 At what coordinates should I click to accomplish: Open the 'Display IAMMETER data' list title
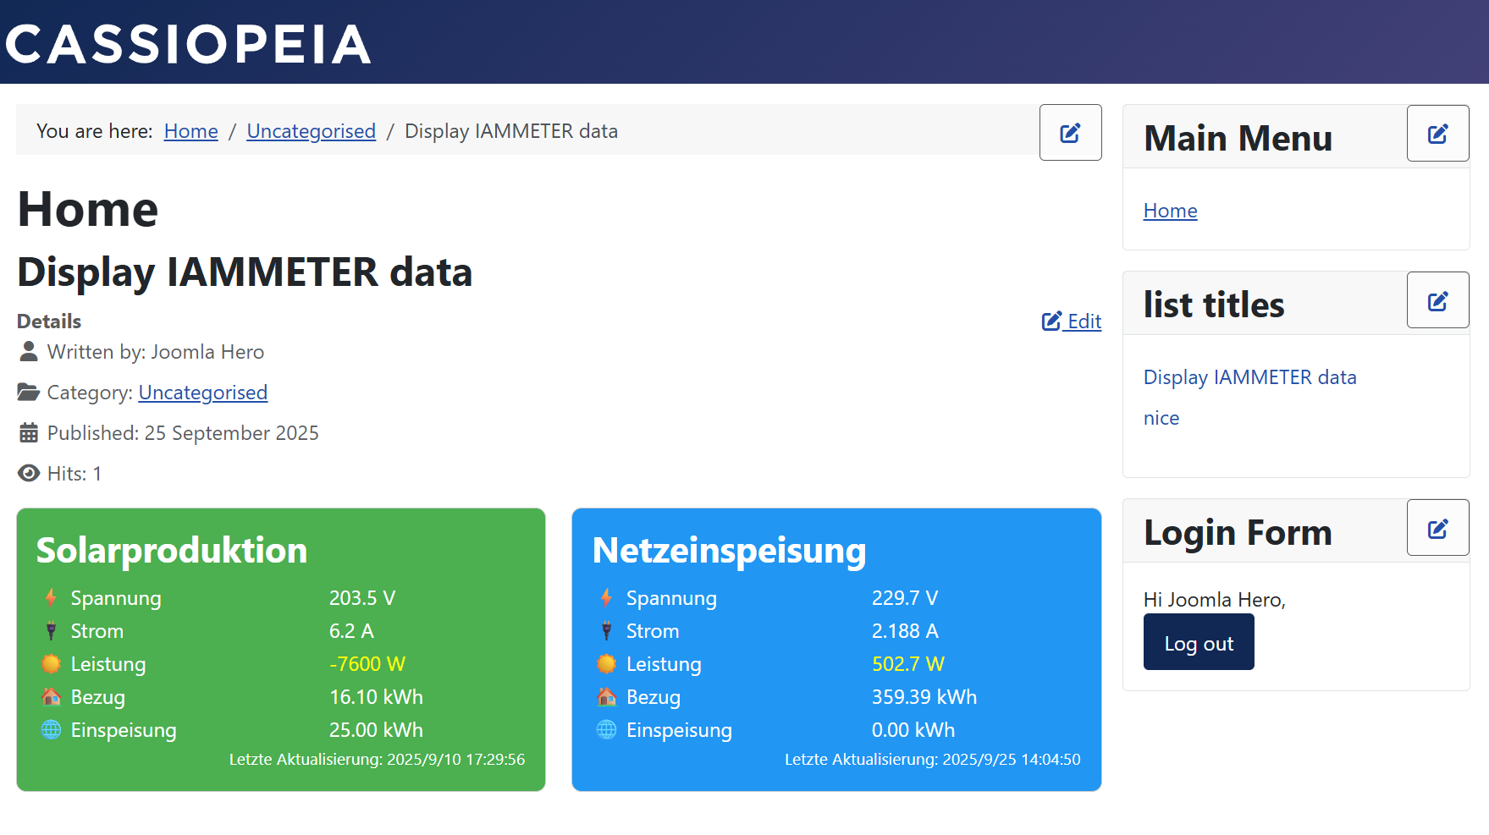pyautogui.click(x=1249, y=377)
